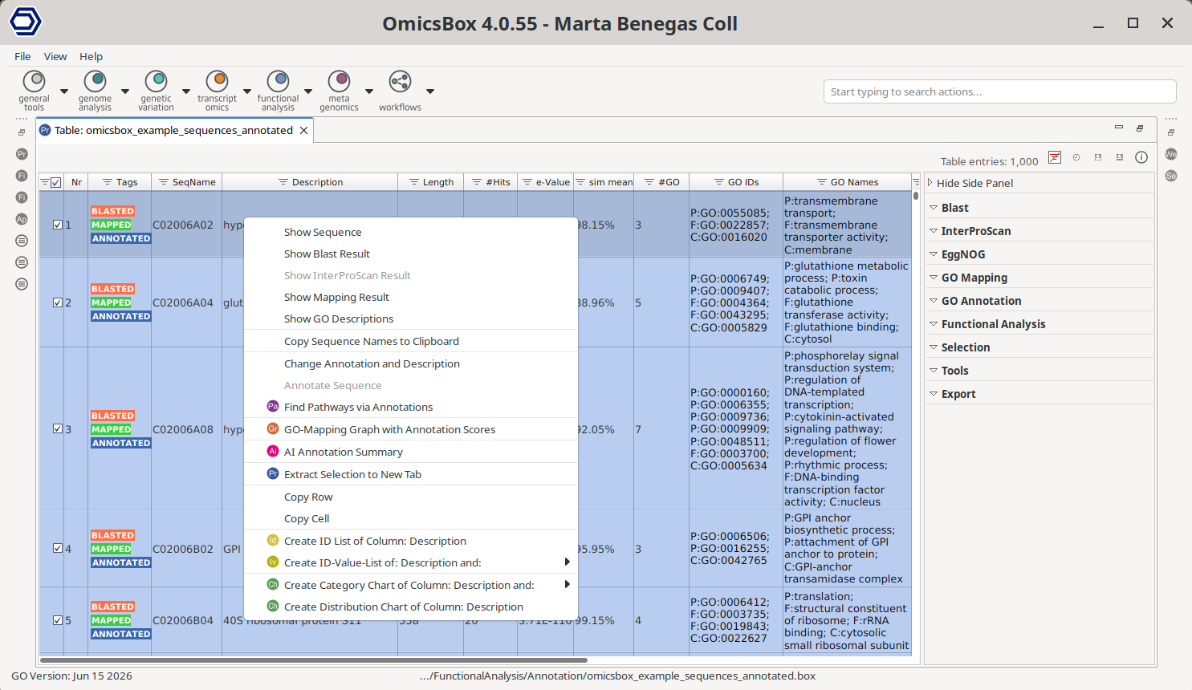Screen dimensions: 1192x690
Task: Click the Se icon in right sidebar
Action: pyautogui.click(x=1171, y=176)
